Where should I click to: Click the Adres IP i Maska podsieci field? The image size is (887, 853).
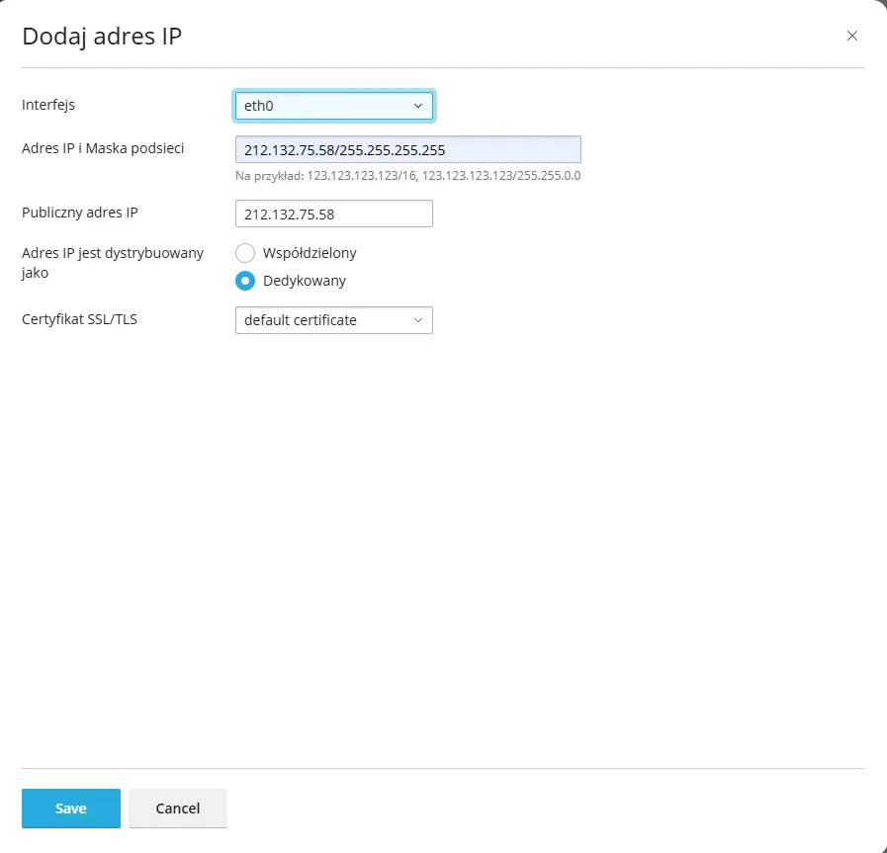point(407,150)
